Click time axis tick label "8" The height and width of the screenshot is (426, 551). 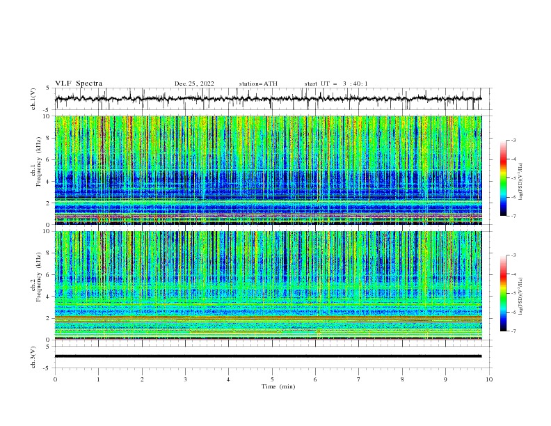(402, 379)
